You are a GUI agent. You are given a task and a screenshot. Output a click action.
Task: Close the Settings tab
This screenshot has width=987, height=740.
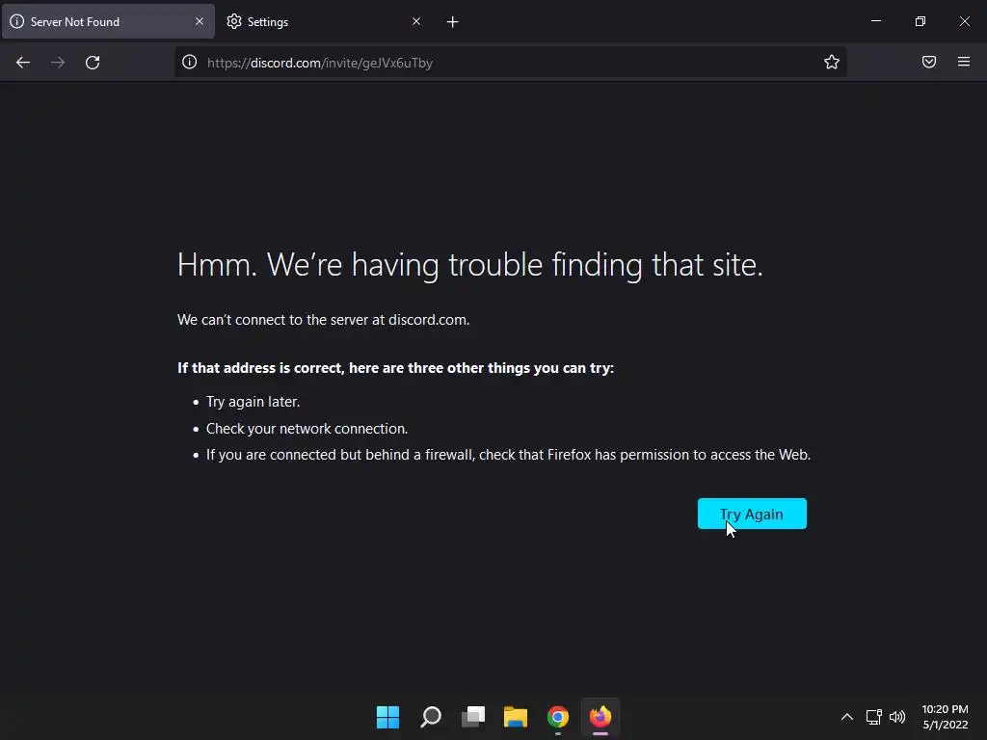[x=416, y=21]
